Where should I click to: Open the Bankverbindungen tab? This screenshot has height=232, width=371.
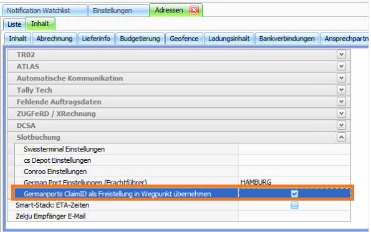coord(287,39)
